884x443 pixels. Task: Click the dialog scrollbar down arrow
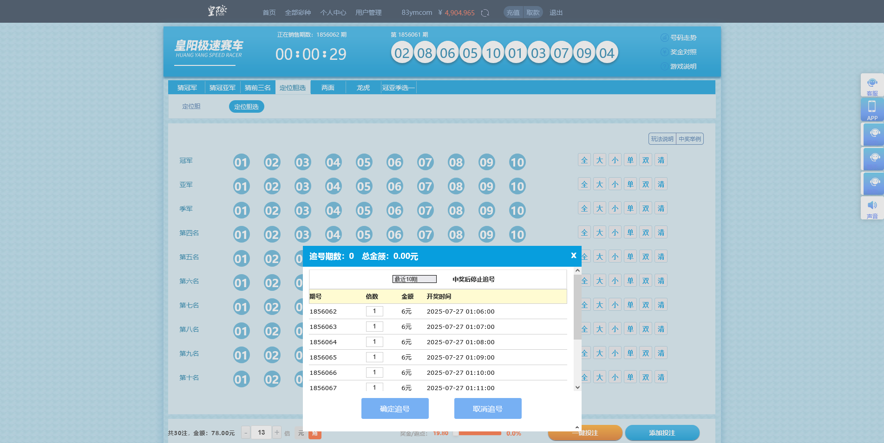577,387
